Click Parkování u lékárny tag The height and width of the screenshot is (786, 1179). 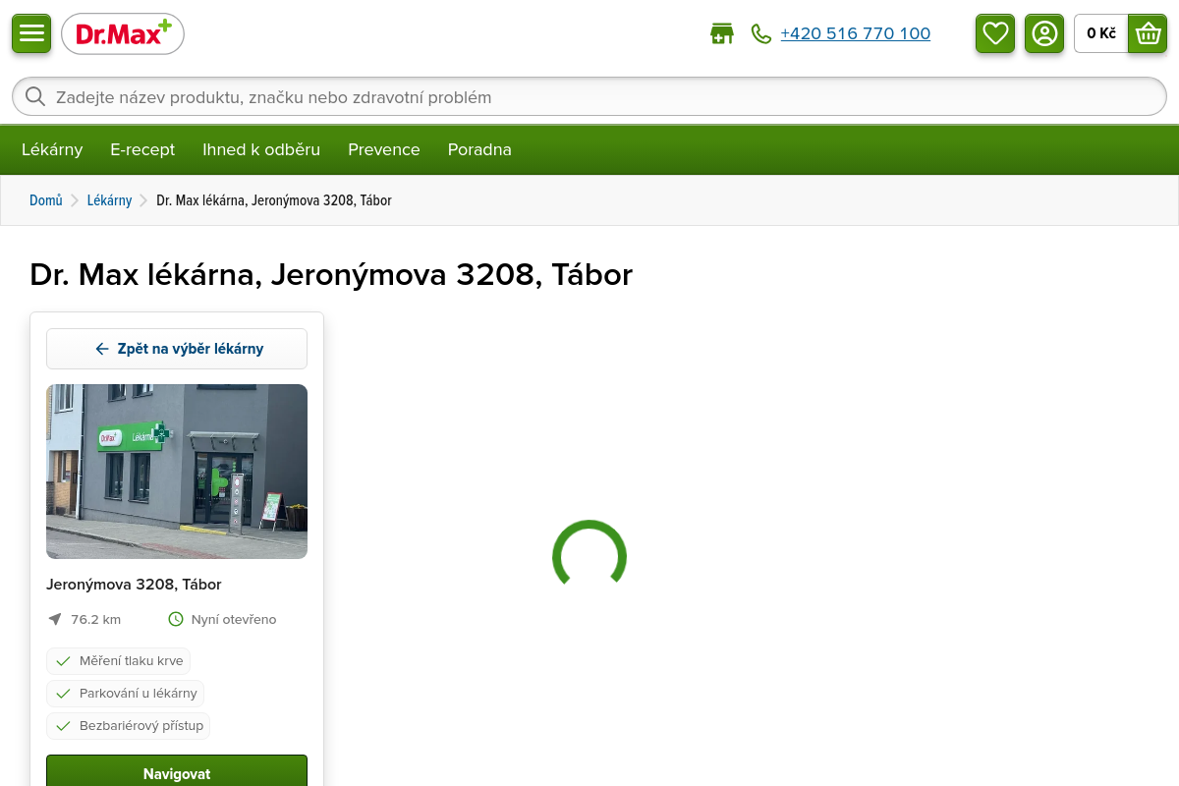[125, 694]
